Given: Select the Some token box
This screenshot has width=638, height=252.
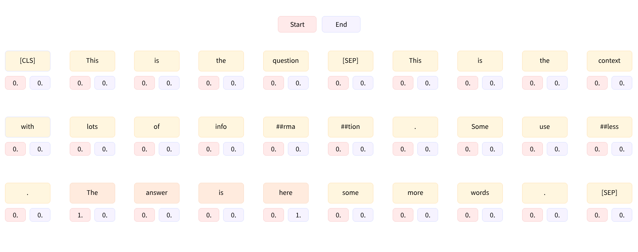Looking at the screenshot, I should click(480, 127).
